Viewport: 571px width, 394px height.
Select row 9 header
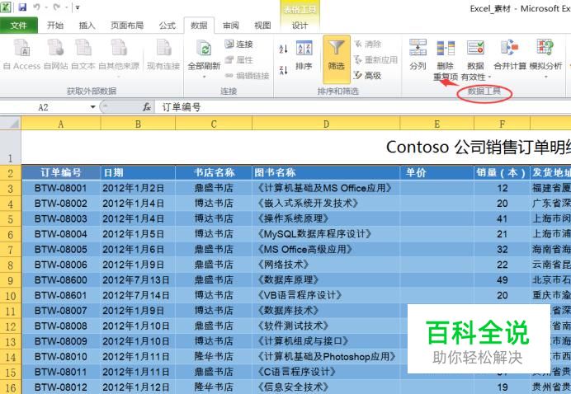coord(11,280)
